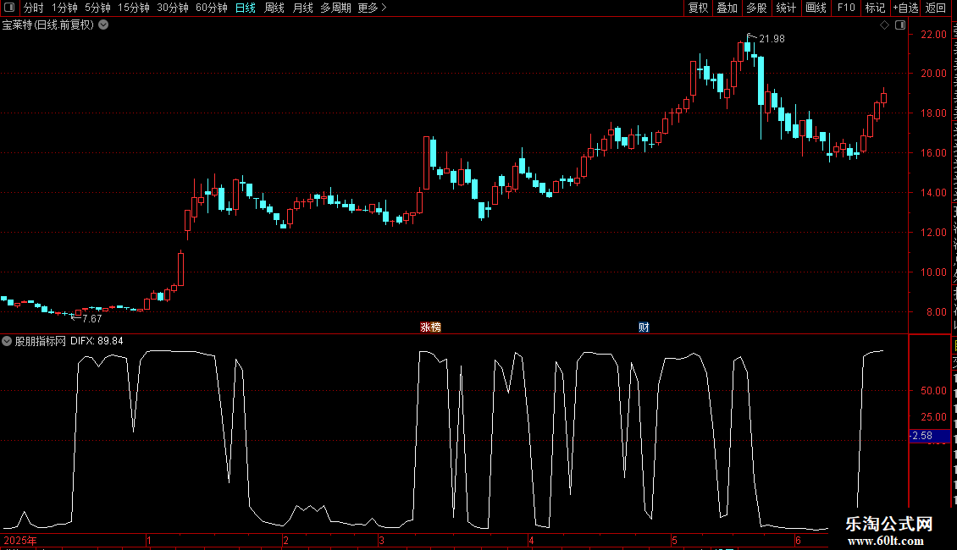The image size is (957, 550).
Task: Open the 复权 adjustment menu
Action: click(x=698, y=8)
